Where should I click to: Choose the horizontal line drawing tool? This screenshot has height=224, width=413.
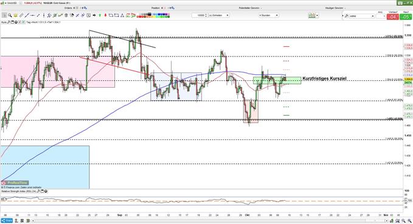32,15
